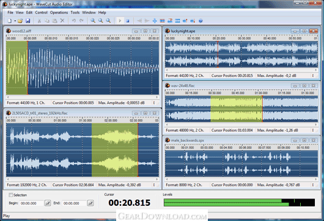Click the 00:30.000 marker on wav-24x48.flac ruler

tap(215, 93)
